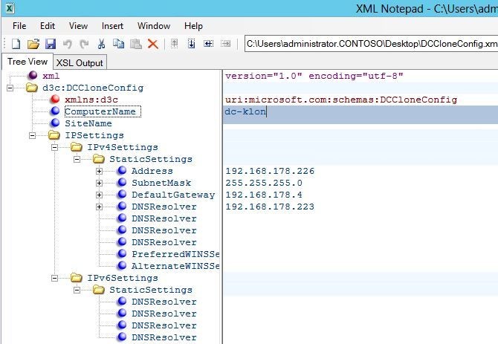Save the file with the floppy icon
Viewport: 498px width, 344px height.
pyautogui.click(x=51, y=44)
